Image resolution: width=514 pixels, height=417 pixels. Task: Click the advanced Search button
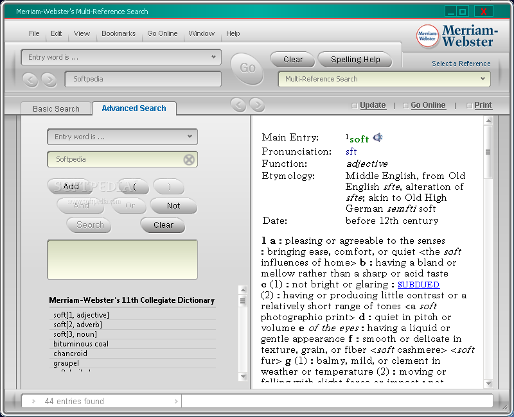[x=89, y=225]
